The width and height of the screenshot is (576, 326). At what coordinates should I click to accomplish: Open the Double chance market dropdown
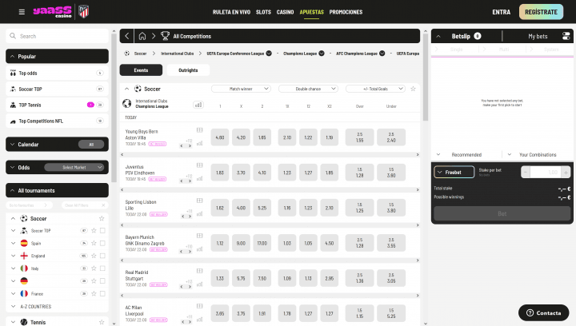pyautogui.click(x=308, y=89)
